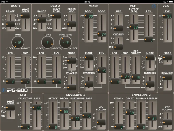Choose the noise waveform icon in DCO-2

49,28
